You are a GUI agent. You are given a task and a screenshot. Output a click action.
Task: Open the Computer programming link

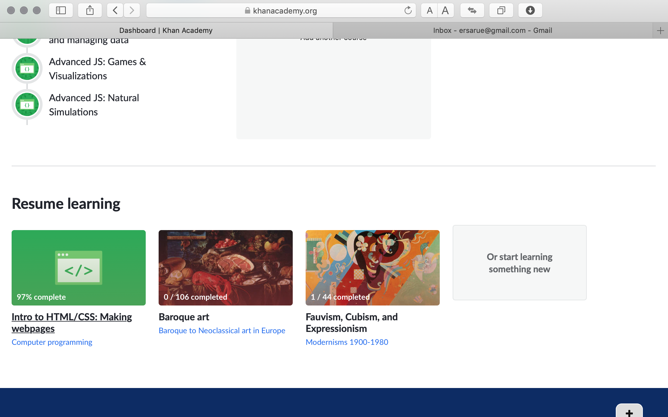pyautogui.click(x=52, y=342)
